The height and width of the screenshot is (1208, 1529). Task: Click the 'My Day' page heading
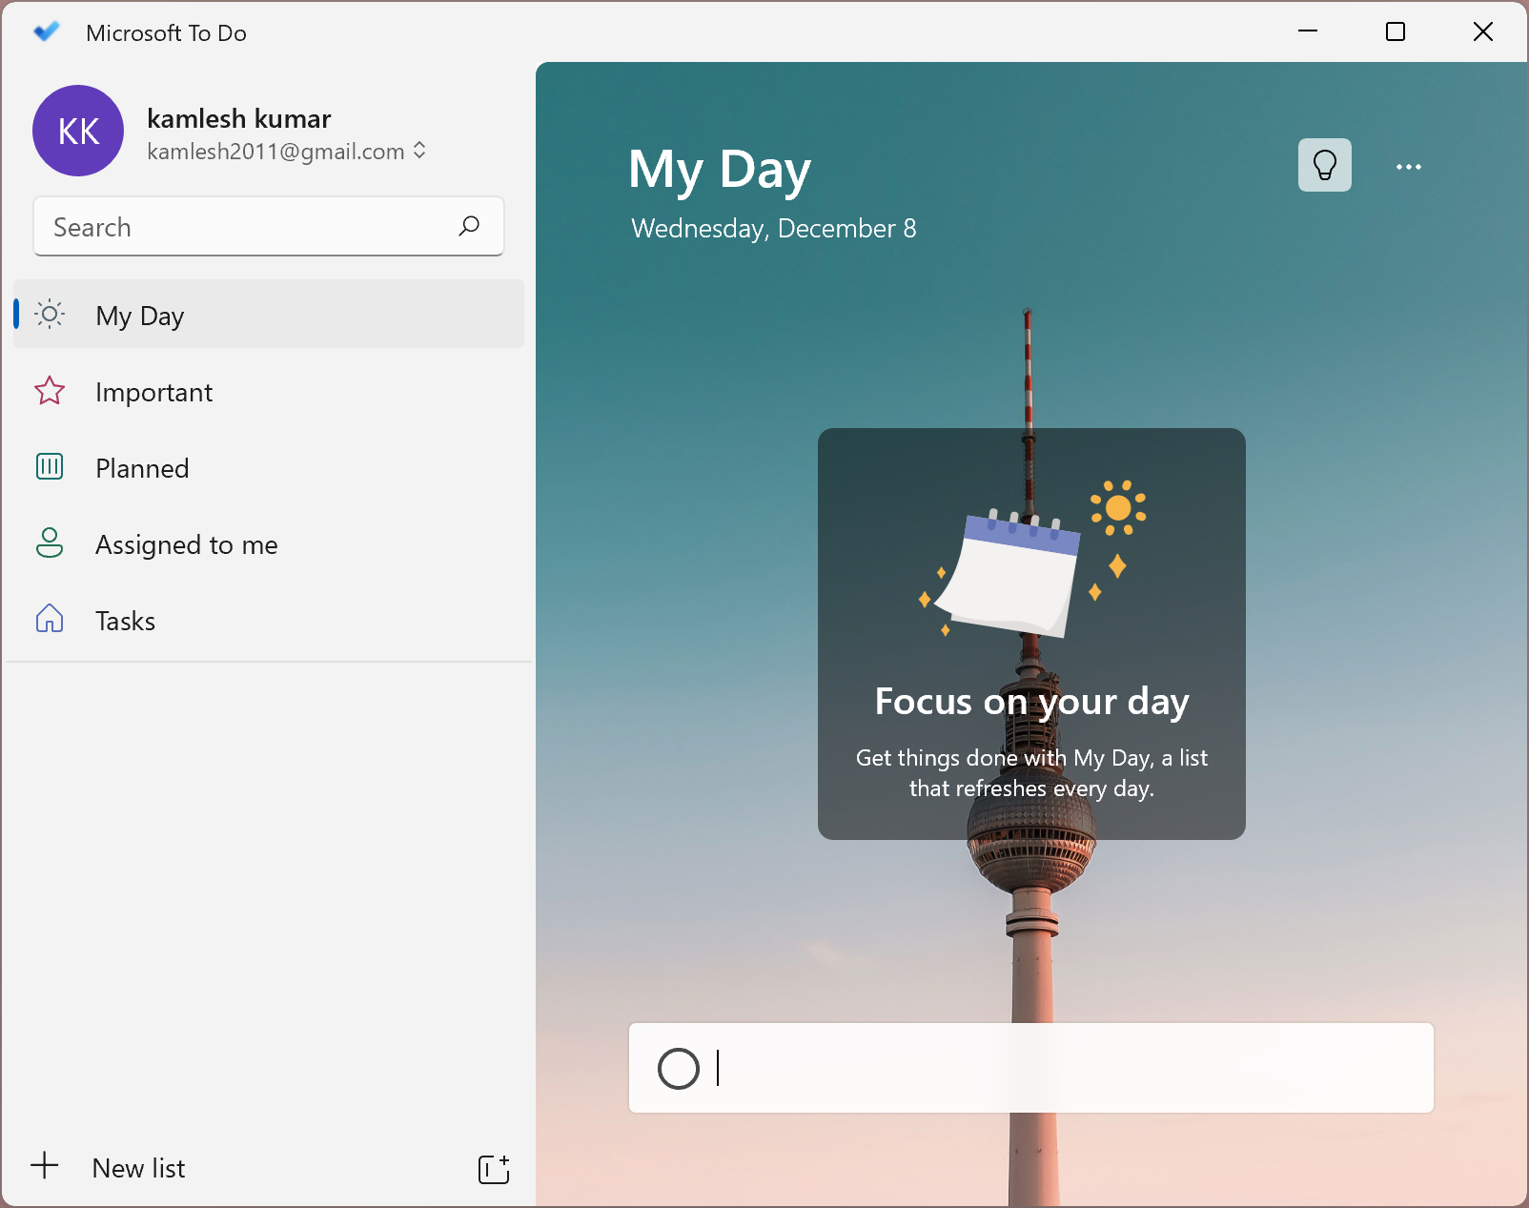(720, 171)
